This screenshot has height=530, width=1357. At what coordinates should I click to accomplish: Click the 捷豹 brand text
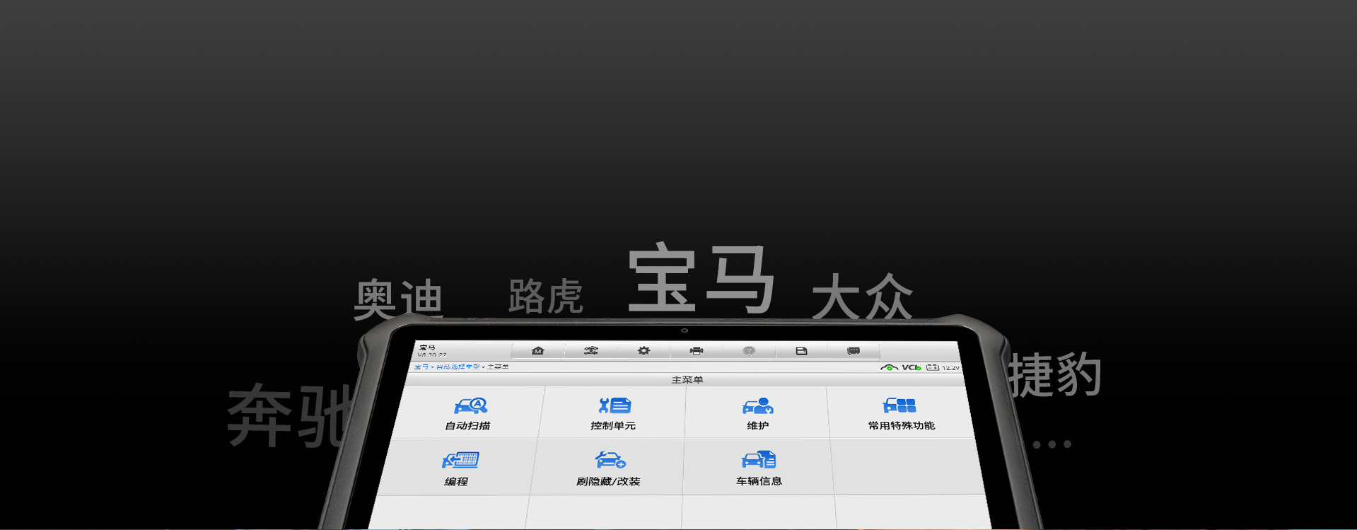click(1054, 375)
